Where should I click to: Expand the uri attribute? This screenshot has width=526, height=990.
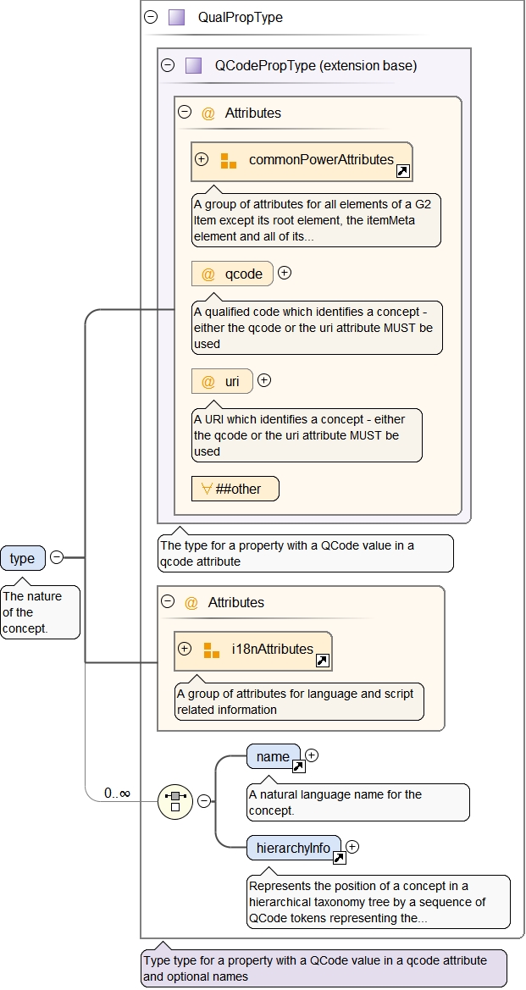click(264, 380)
